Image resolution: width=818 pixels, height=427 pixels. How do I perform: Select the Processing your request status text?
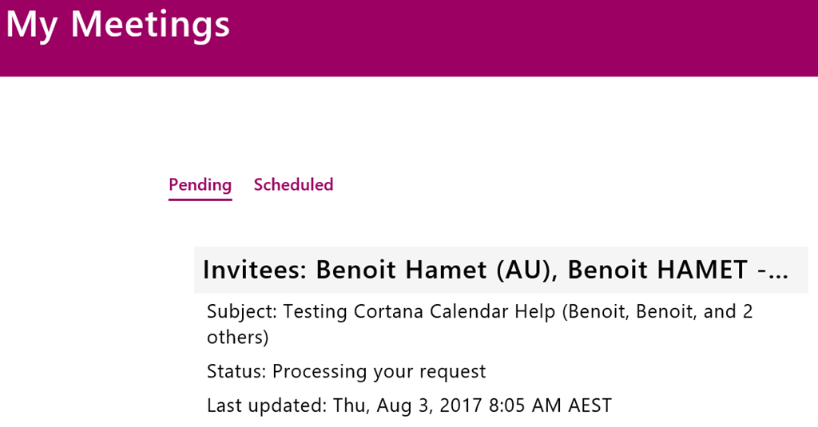(379, 371)
